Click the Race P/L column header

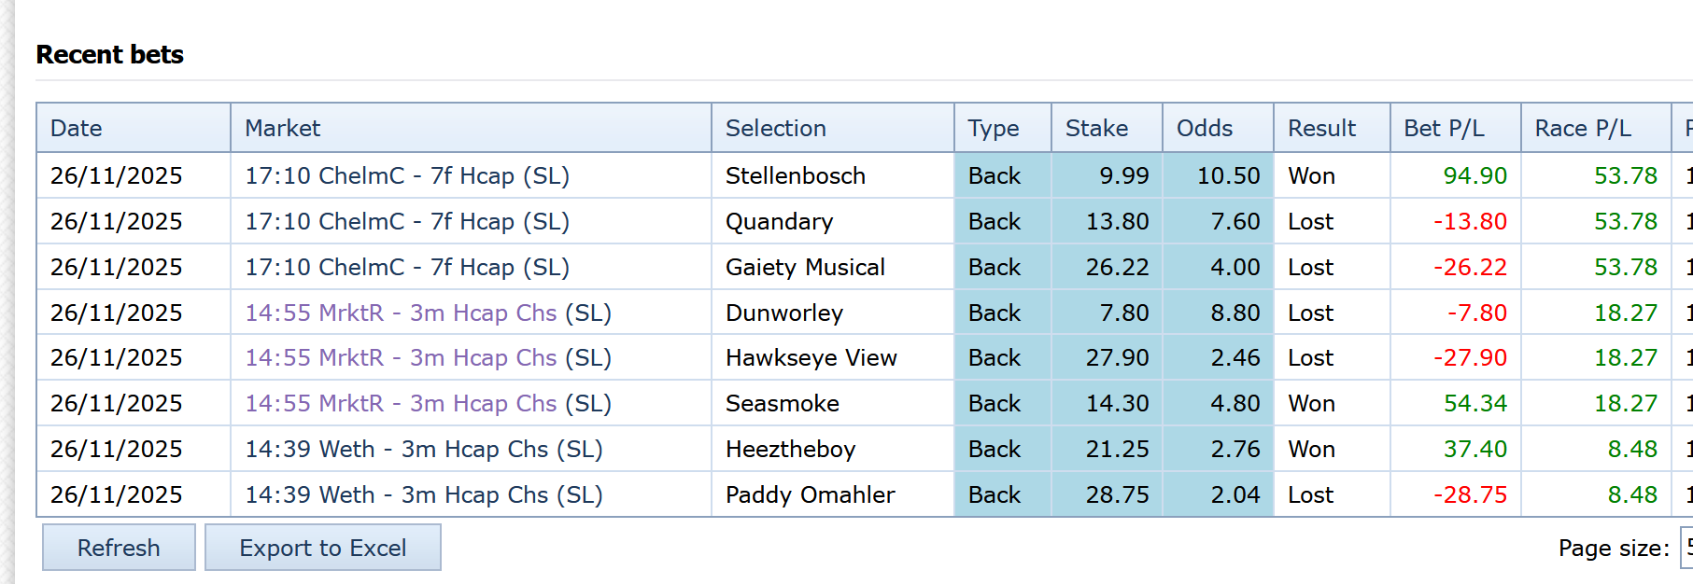tap(1583, 128)
